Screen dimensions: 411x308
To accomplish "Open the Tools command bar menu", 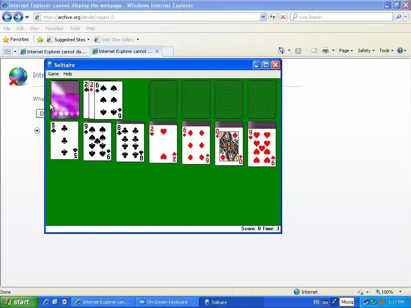I will coord(387,51).
